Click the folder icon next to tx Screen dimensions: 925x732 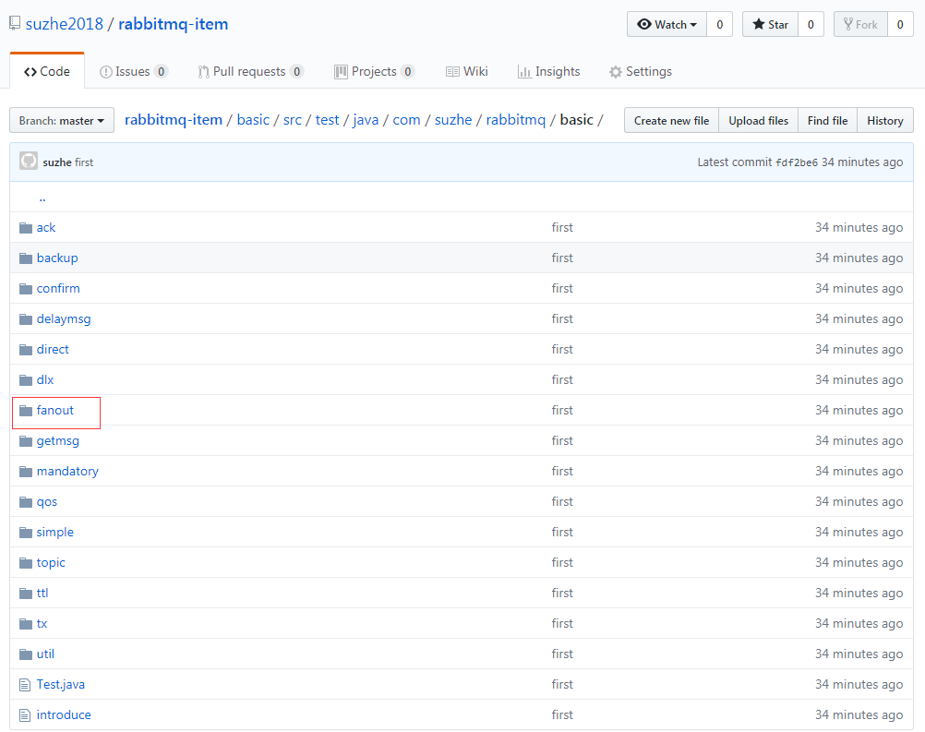[25, 624]
